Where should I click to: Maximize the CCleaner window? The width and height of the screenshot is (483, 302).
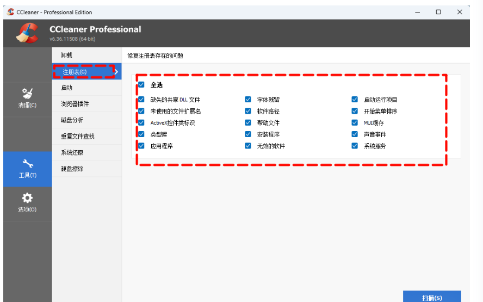pos(438,12)
